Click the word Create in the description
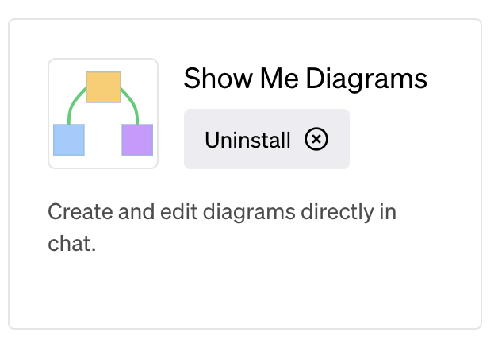This screenshot has width=498, height=343. (80, 212)
